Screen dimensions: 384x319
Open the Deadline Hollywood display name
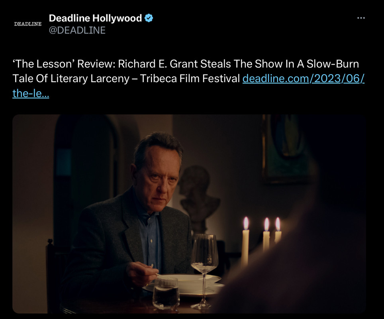95,18
